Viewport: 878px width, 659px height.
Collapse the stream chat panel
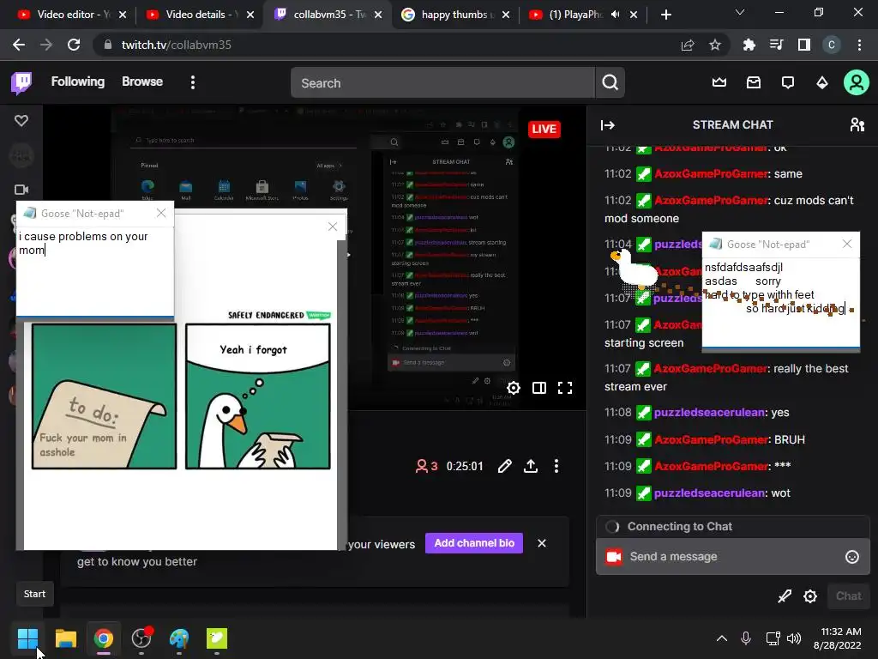click(608, 125)
